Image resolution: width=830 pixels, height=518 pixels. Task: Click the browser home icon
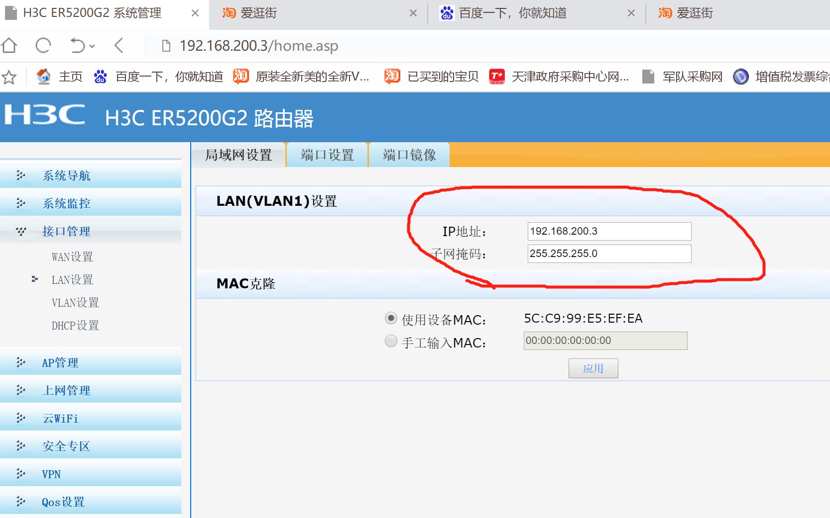click(x=9, y=46)
